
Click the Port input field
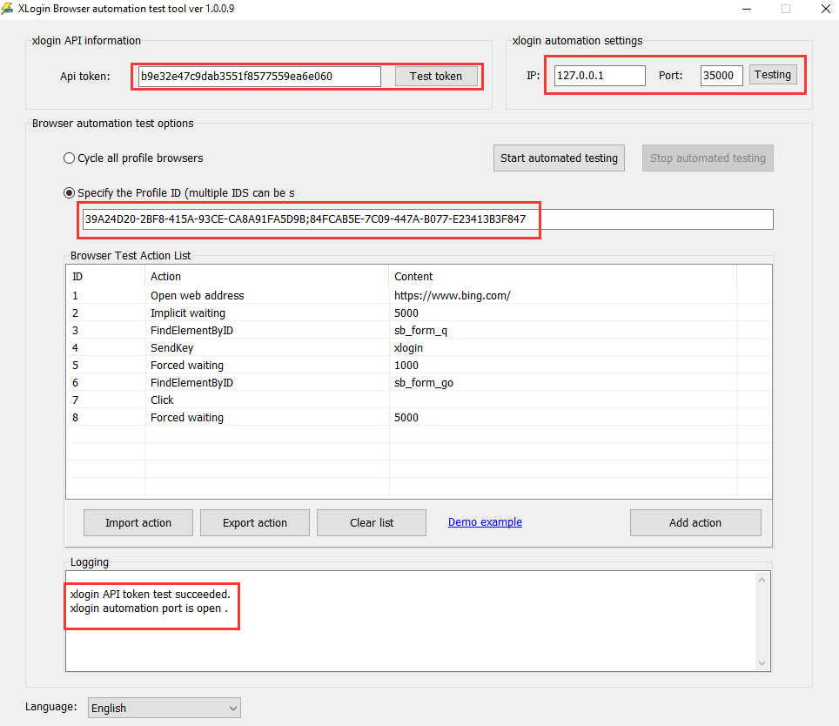tap(721, 76)
